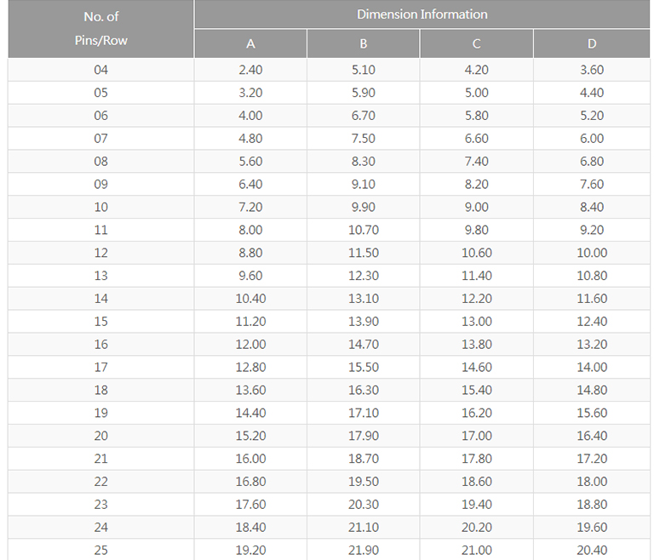Select dimension D value 6.80
This screenshot has height=560, width=654.
point(592,162)
